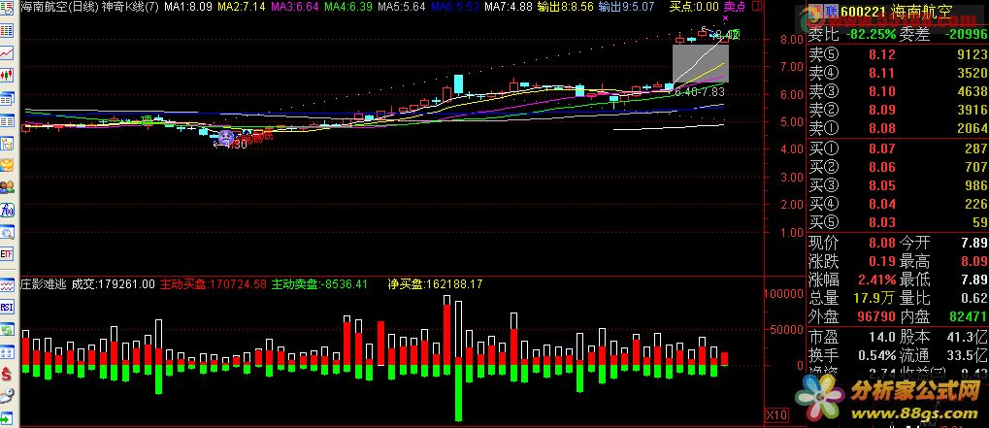Click the 买④ row price 8.04
The width and height of the screenshot is (989, 428).
tap(882, 204)
